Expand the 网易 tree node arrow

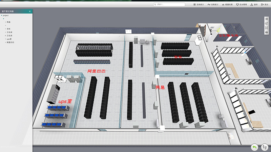point(5,22)
